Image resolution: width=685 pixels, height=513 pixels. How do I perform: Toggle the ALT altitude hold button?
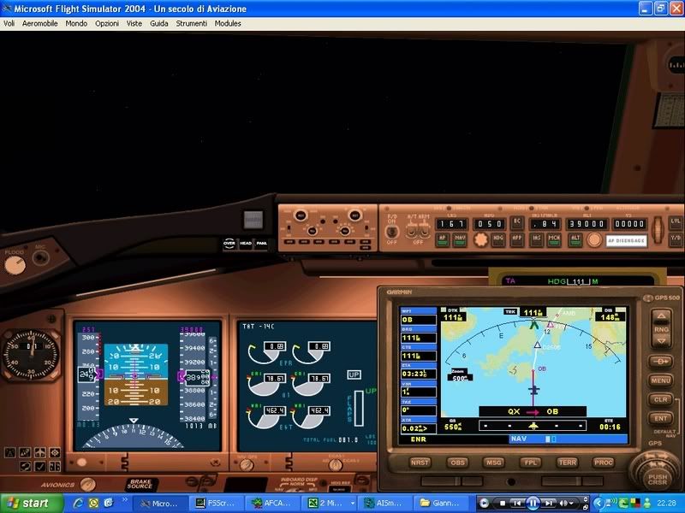tap(575, 239)
